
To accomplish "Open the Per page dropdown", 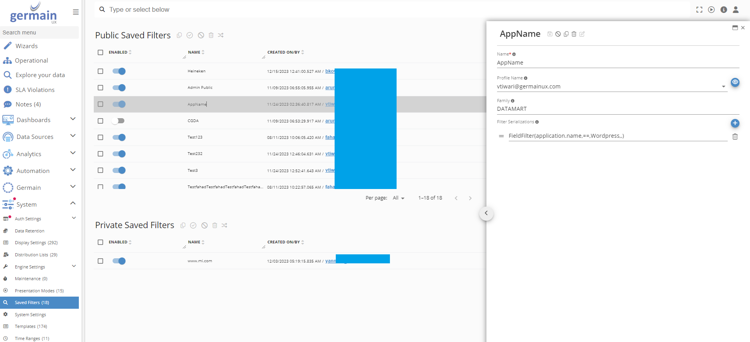I will [398, 198].
